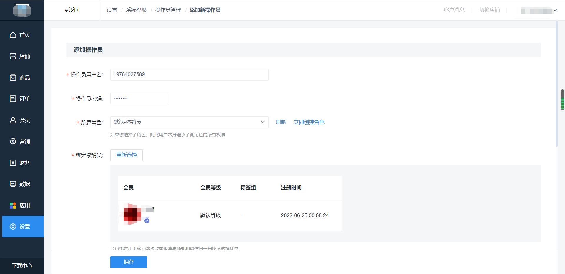
Task: Click the Finance (财务) yen icon
Action: tap(13, 163)
